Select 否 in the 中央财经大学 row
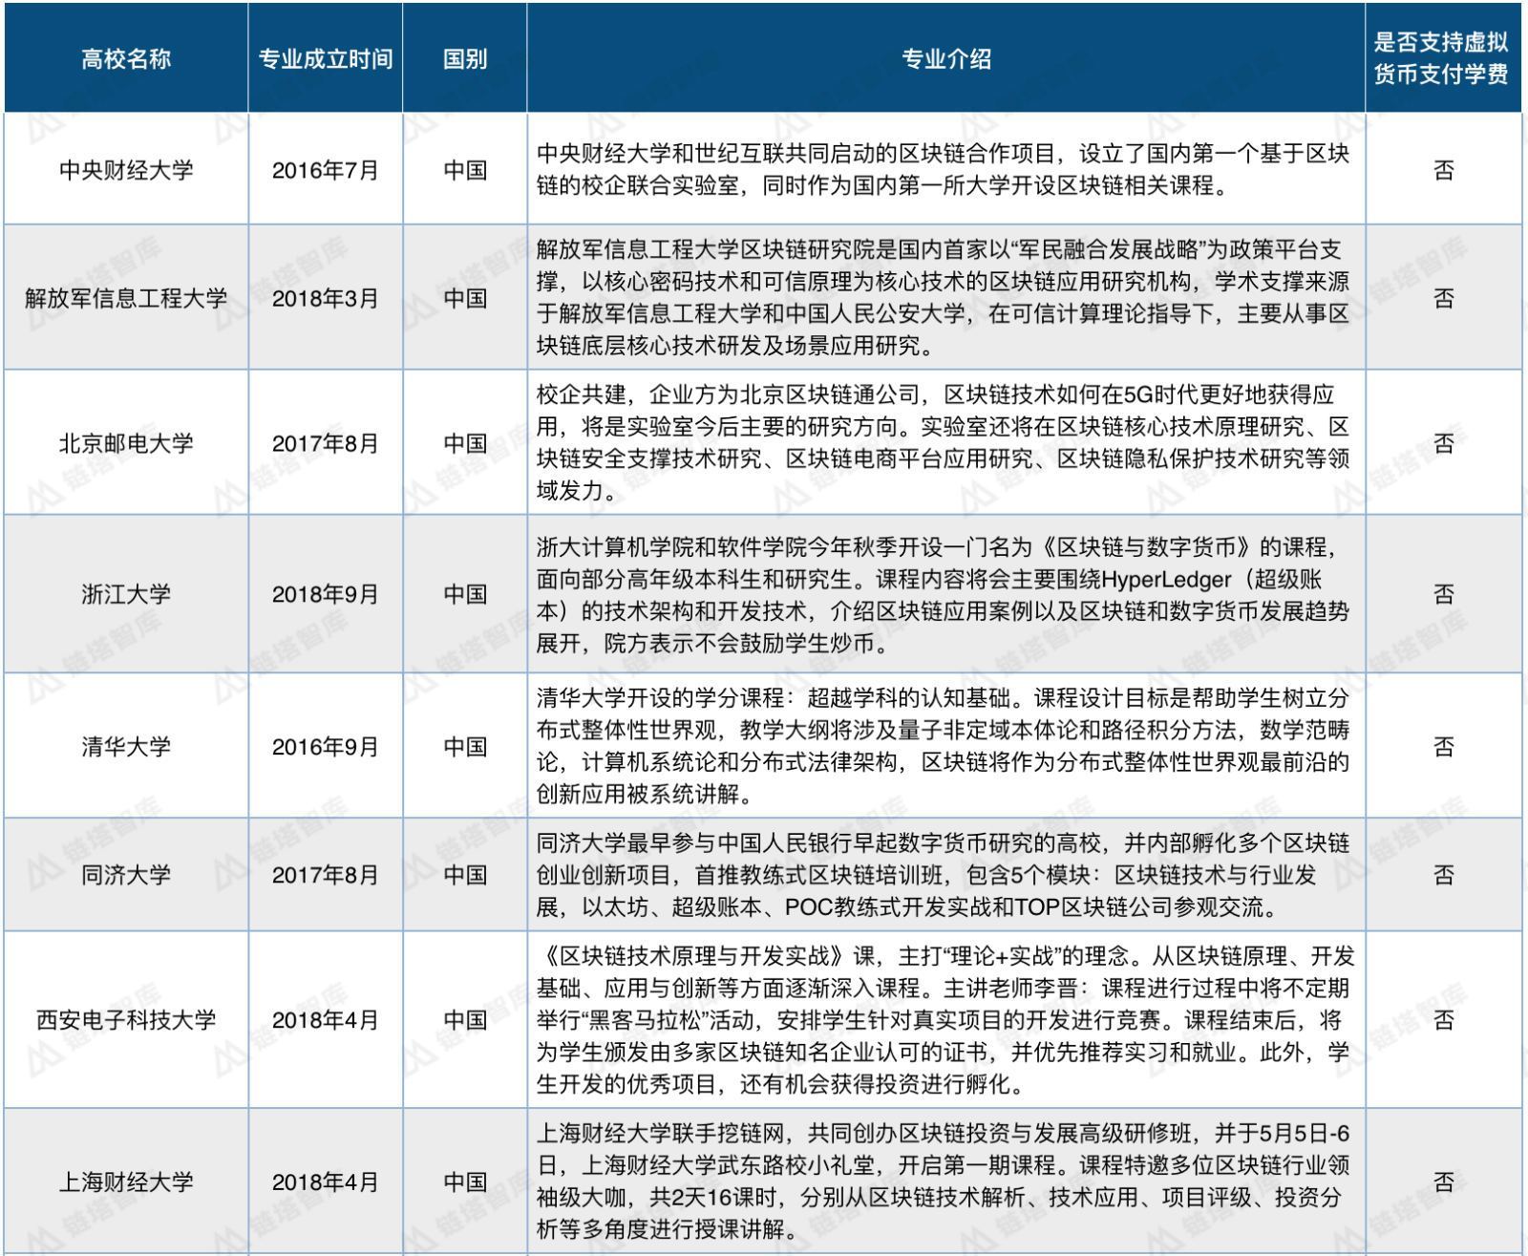Screen dimensions: 1528x1256 (x=1443, y=169)
